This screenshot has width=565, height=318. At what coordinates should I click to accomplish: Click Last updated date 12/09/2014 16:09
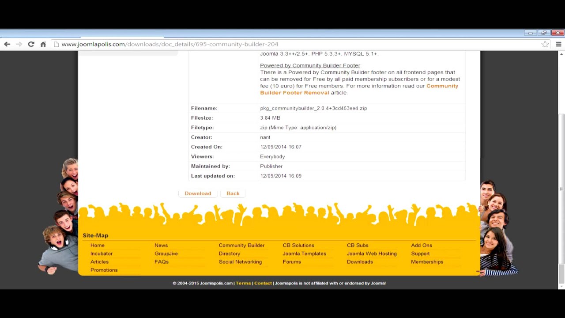tap(281, 176)
